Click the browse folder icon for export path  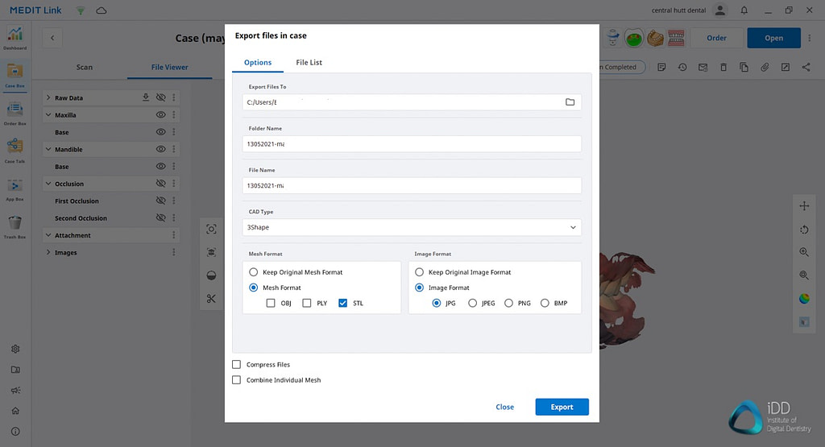570,102
